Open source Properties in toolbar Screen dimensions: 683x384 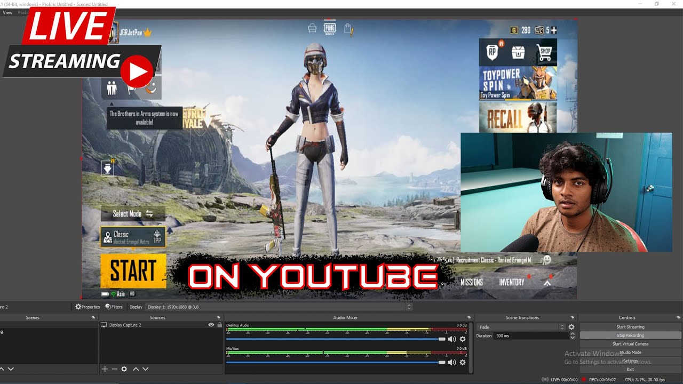tap(88, 307)
